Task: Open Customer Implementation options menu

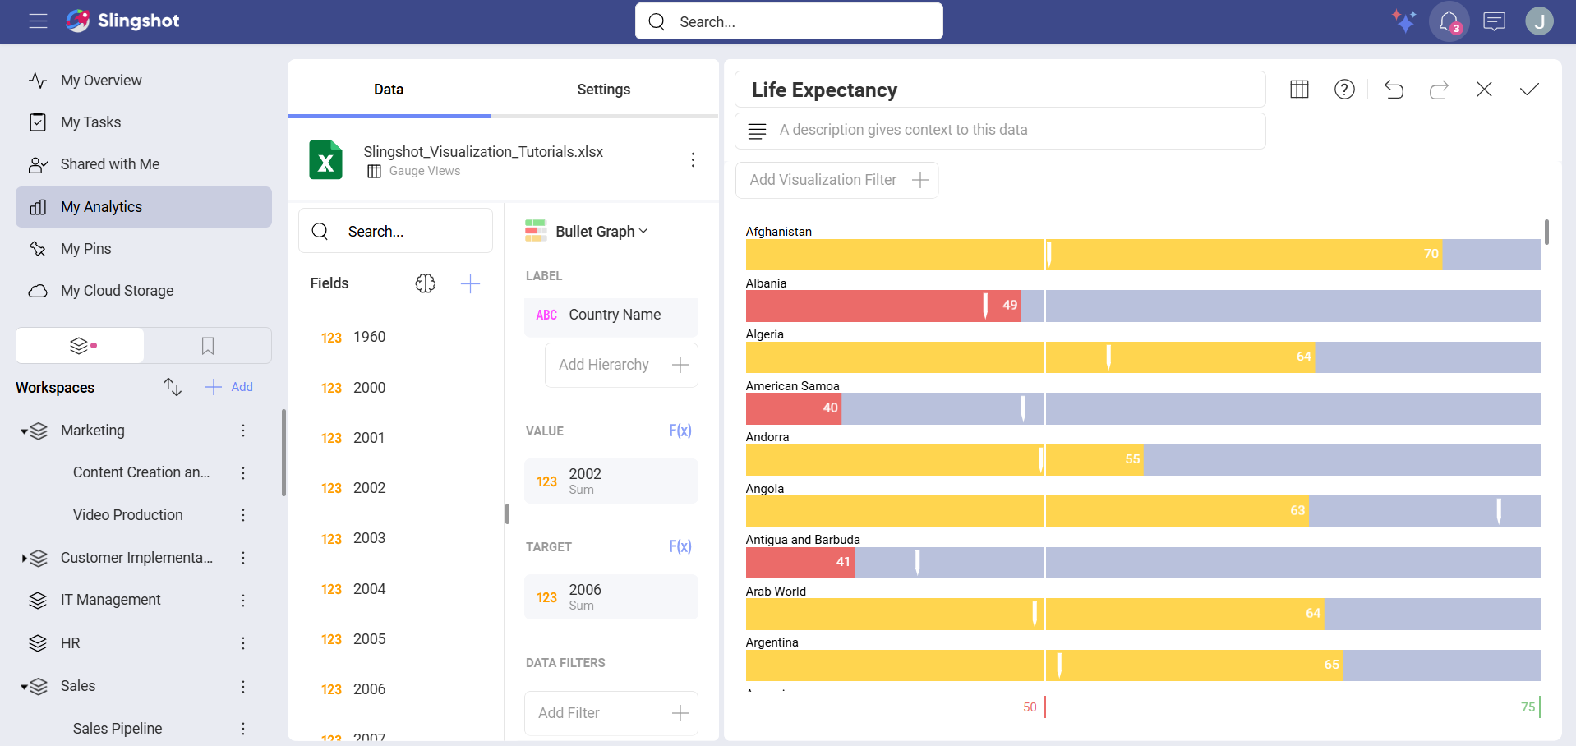Action: [x=243, y=558]
